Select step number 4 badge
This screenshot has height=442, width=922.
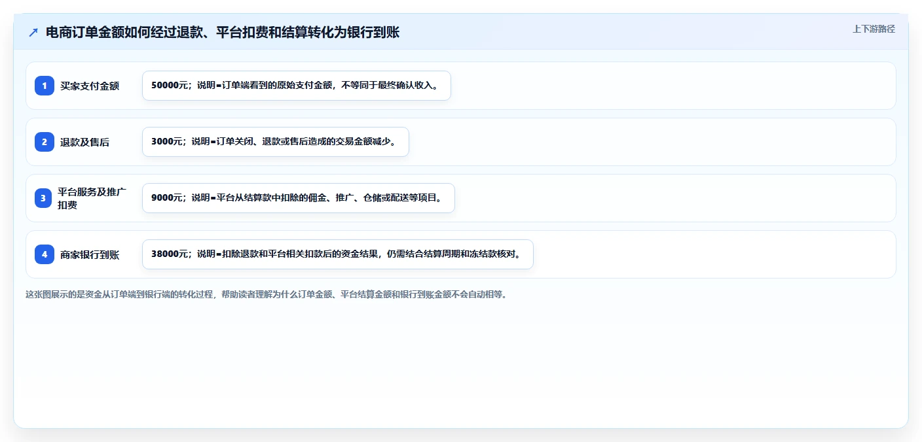click(45, 254)
